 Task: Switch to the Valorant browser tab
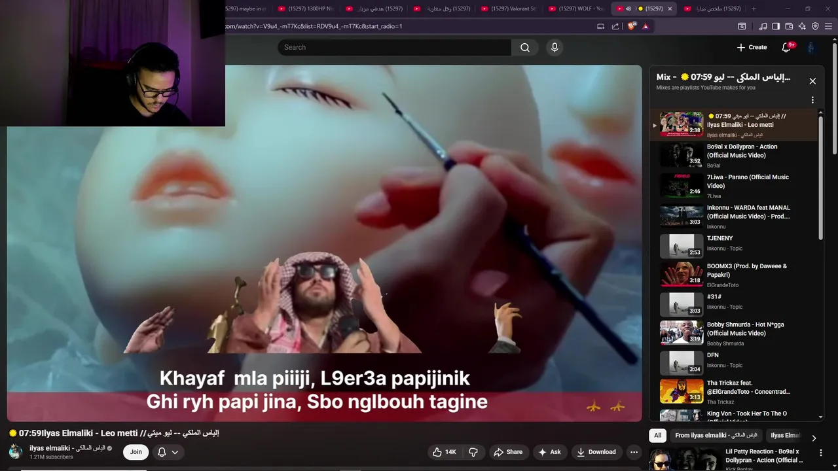[x=509, y=9]
